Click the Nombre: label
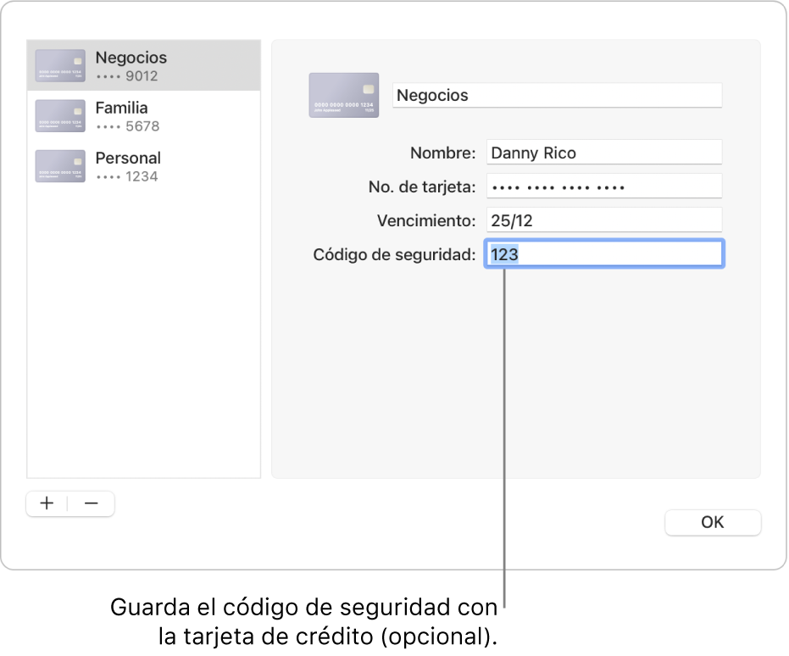789x656 pixels. [442, 153]
